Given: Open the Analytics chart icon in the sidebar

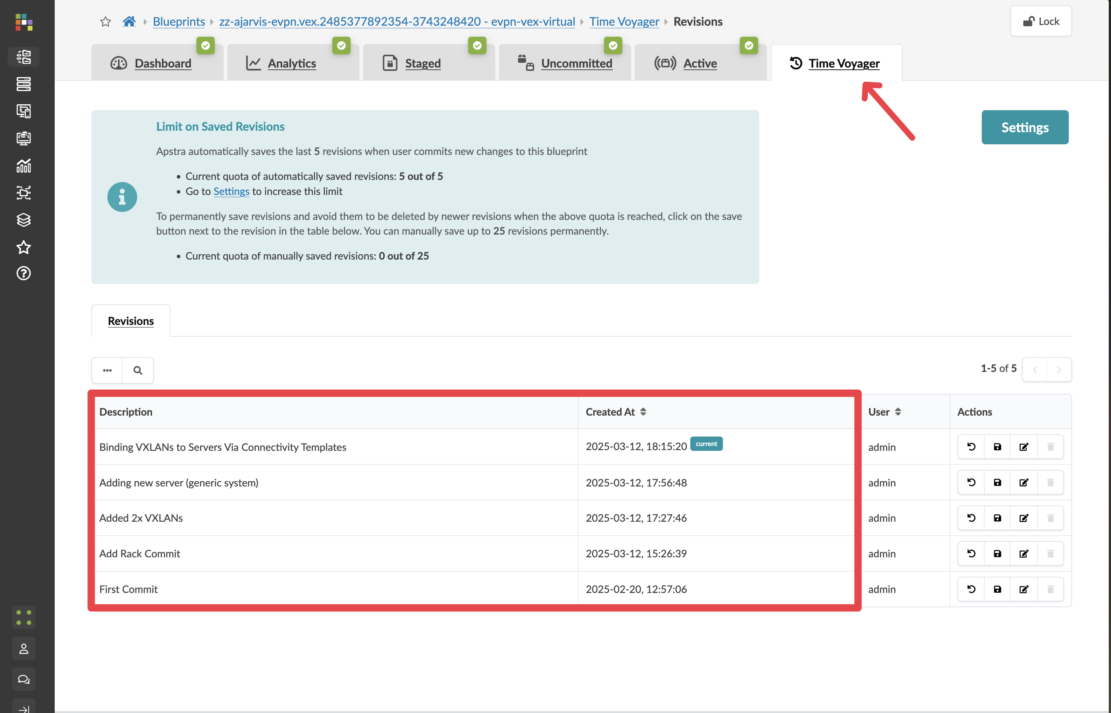Looking at the screenshot, I should click(x=23, y=166).
